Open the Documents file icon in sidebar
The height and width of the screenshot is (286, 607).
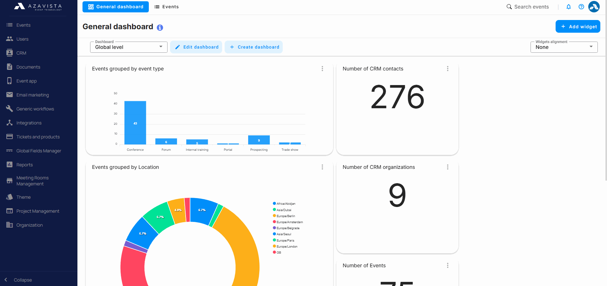[x=10, y=67]
